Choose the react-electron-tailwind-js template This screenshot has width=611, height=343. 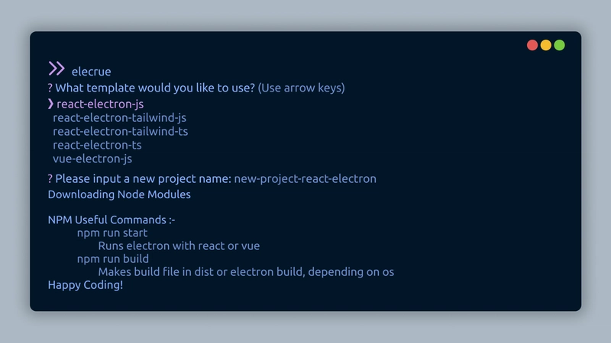coord(120,118)
